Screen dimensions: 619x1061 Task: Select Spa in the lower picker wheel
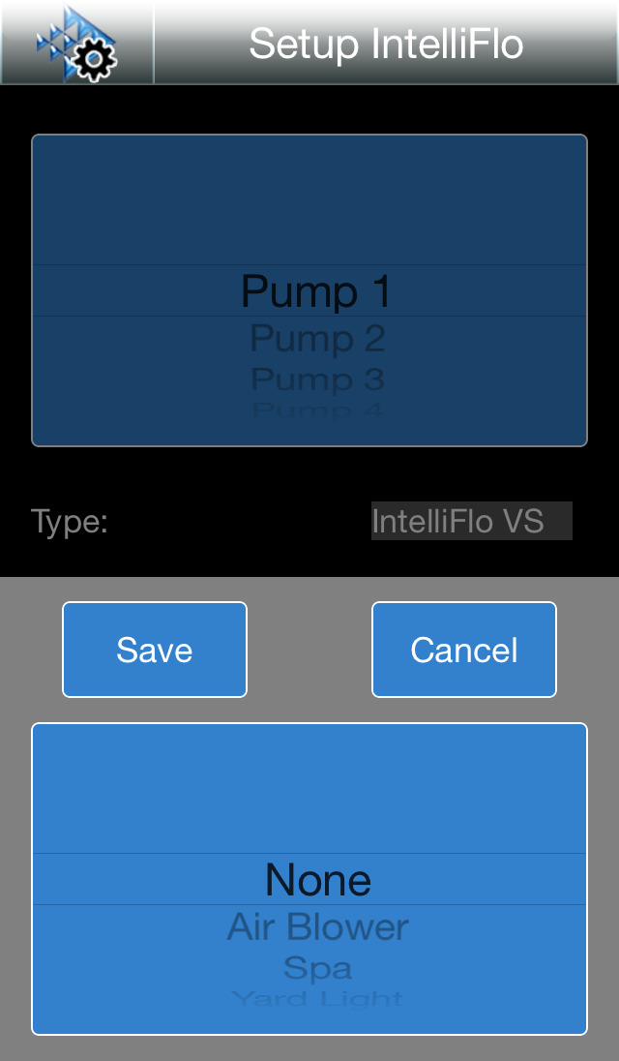coord(316,968)
